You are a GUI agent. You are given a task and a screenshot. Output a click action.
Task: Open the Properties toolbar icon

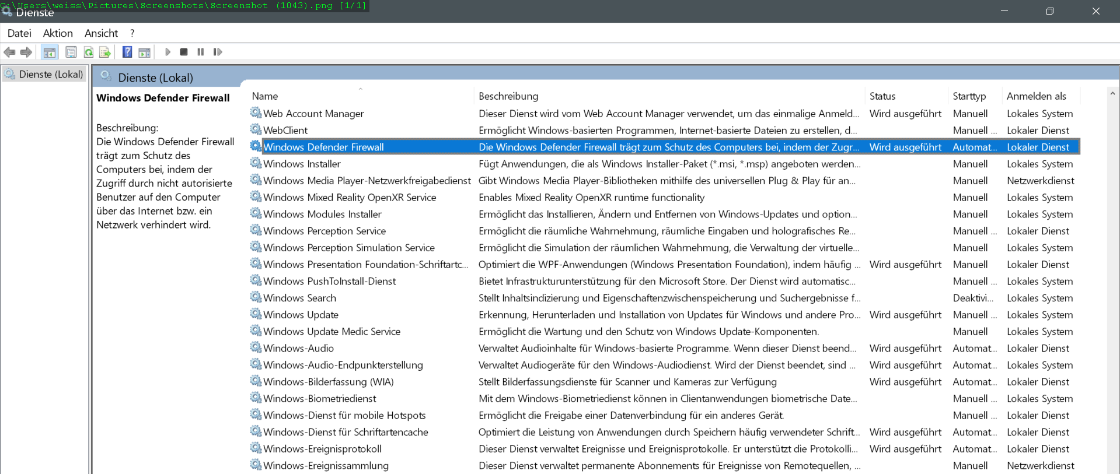[x=71, y=52]
